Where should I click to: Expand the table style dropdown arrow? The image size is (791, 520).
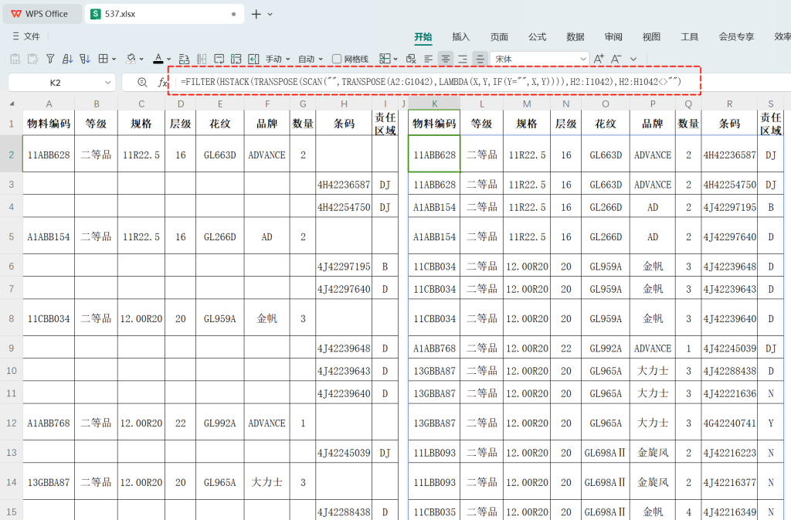click(x=395, y=59)
